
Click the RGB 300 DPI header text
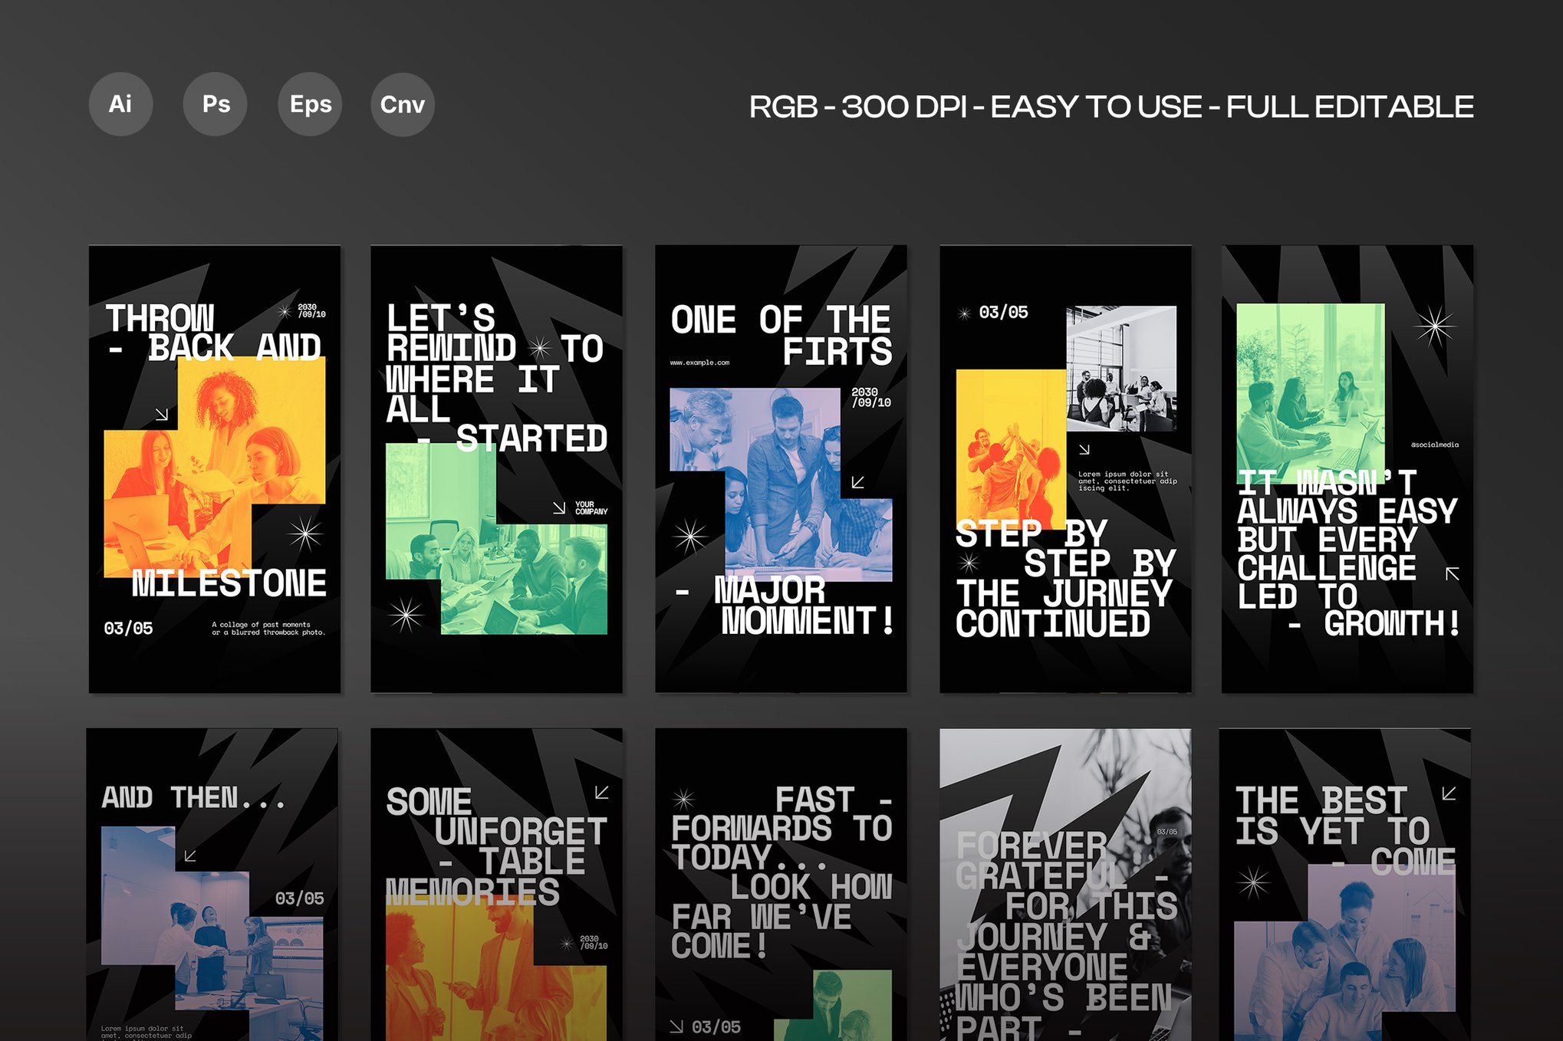tap(1111, 107)
